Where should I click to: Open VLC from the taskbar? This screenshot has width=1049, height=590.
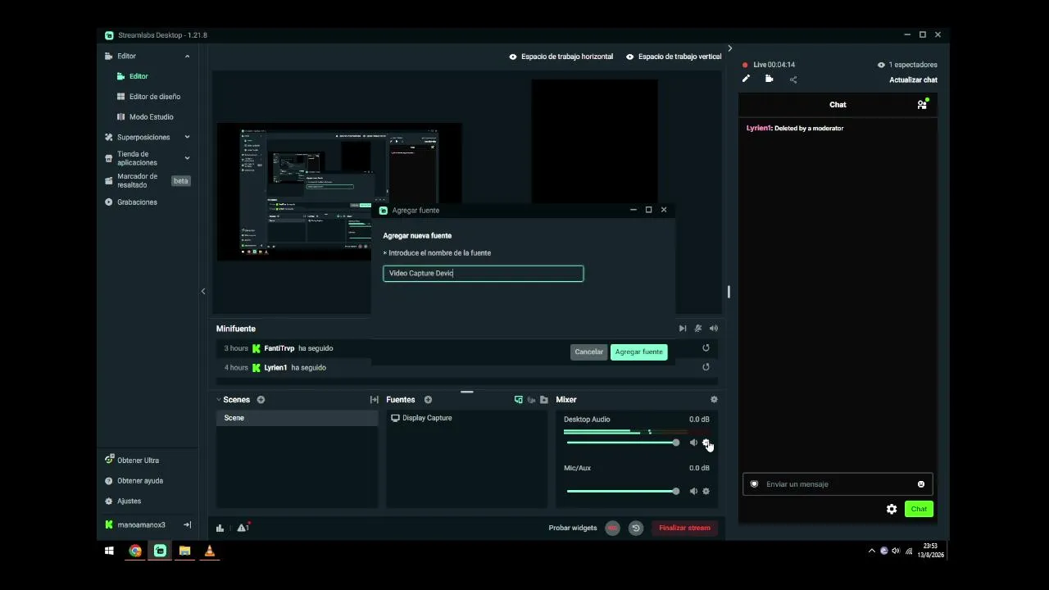[x=210, y=551]
